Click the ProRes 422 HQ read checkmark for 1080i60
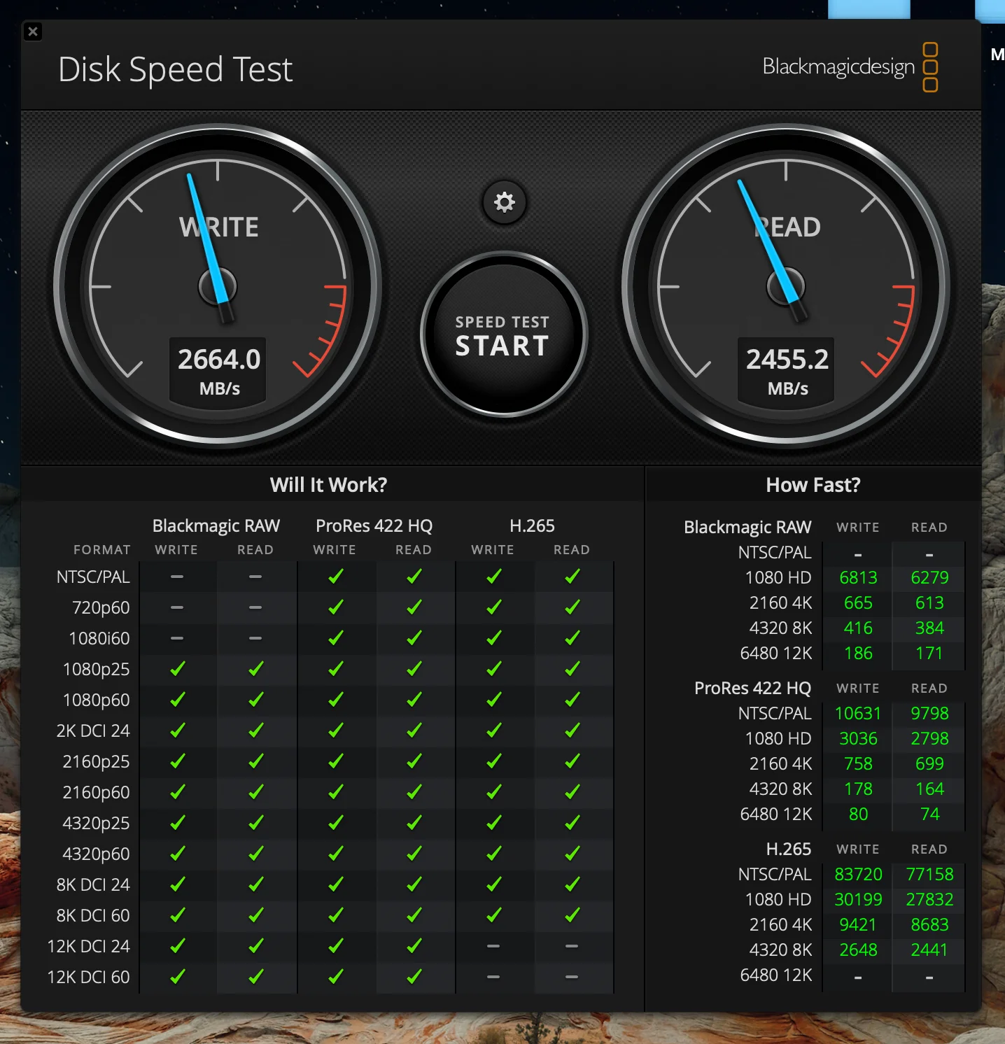Image resolution: width=1005 pixels, height=1044 pixels. pos(414,638)
